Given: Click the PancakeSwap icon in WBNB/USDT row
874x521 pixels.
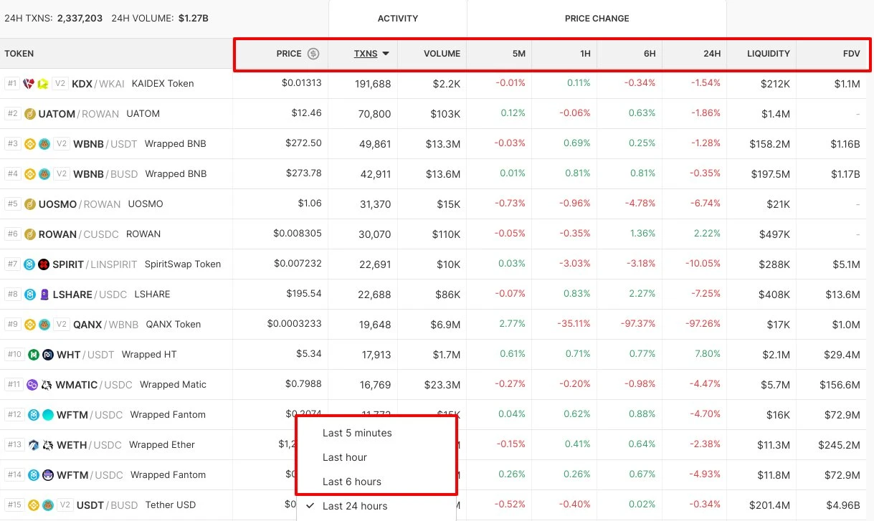Looking at the screenshot, I should point(44,144).
